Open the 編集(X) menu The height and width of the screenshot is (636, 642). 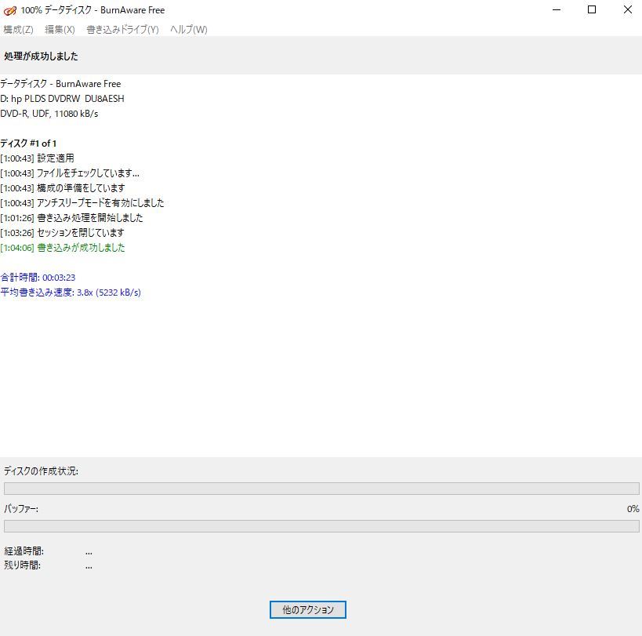(x=60, y=30)
